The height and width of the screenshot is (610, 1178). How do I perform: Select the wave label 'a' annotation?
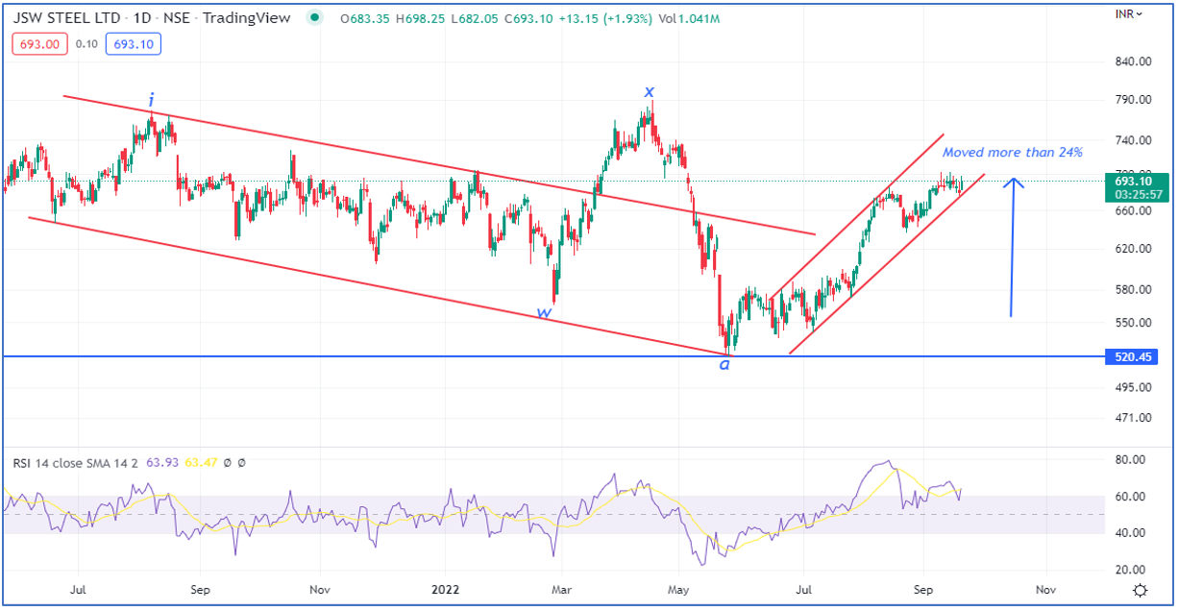[724, 365]
